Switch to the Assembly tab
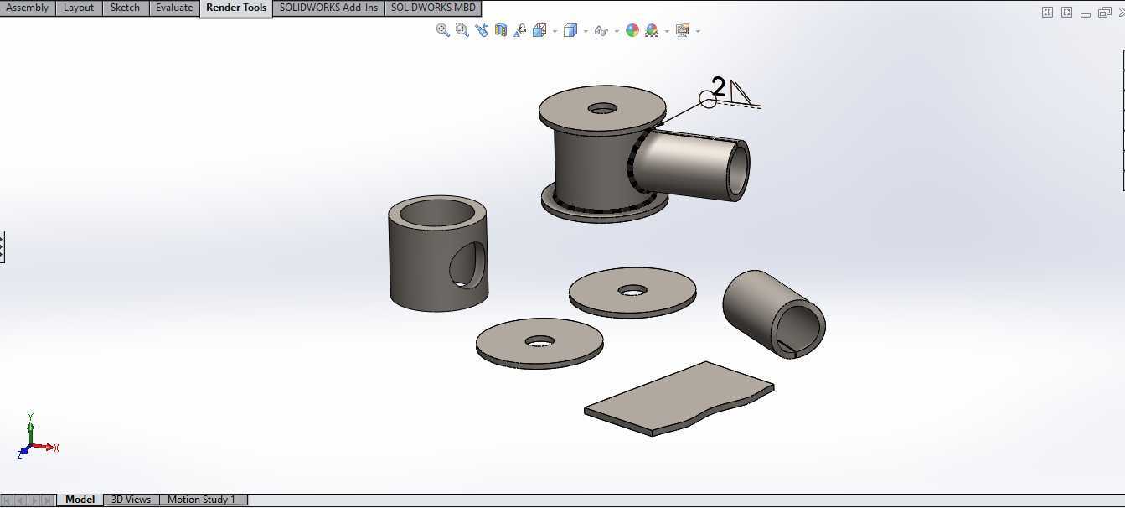The height and width of the screenshot is (508, 1125). click(28, 8)
